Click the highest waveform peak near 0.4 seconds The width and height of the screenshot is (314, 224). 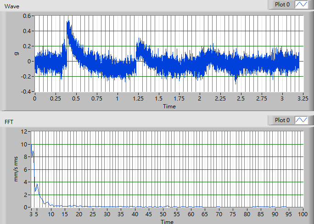pos(68,21)
